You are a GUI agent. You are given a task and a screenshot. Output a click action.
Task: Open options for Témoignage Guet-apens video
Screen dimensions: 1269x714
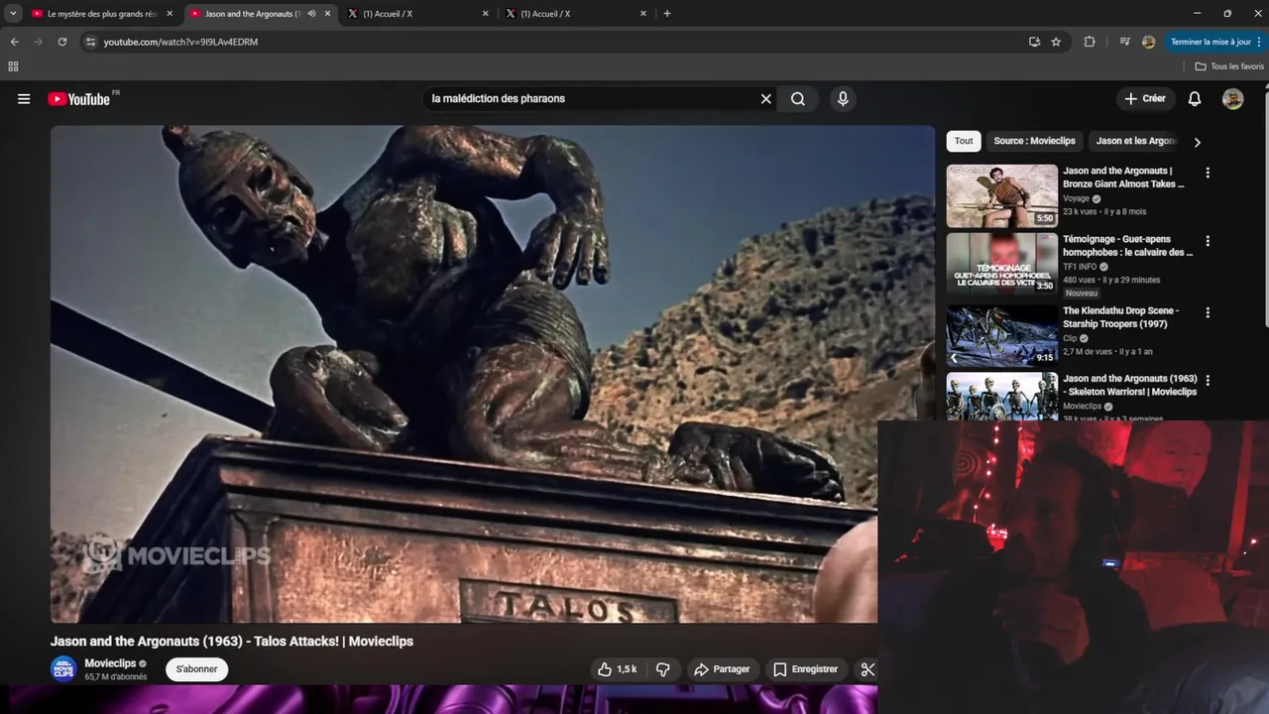[1207, 241]
